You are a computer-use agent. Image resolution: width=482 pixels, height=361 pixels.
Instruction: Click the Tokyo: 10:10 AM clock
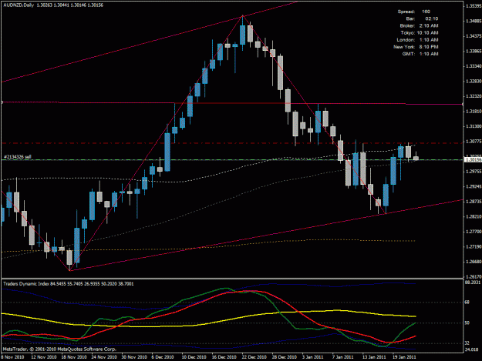420,33
